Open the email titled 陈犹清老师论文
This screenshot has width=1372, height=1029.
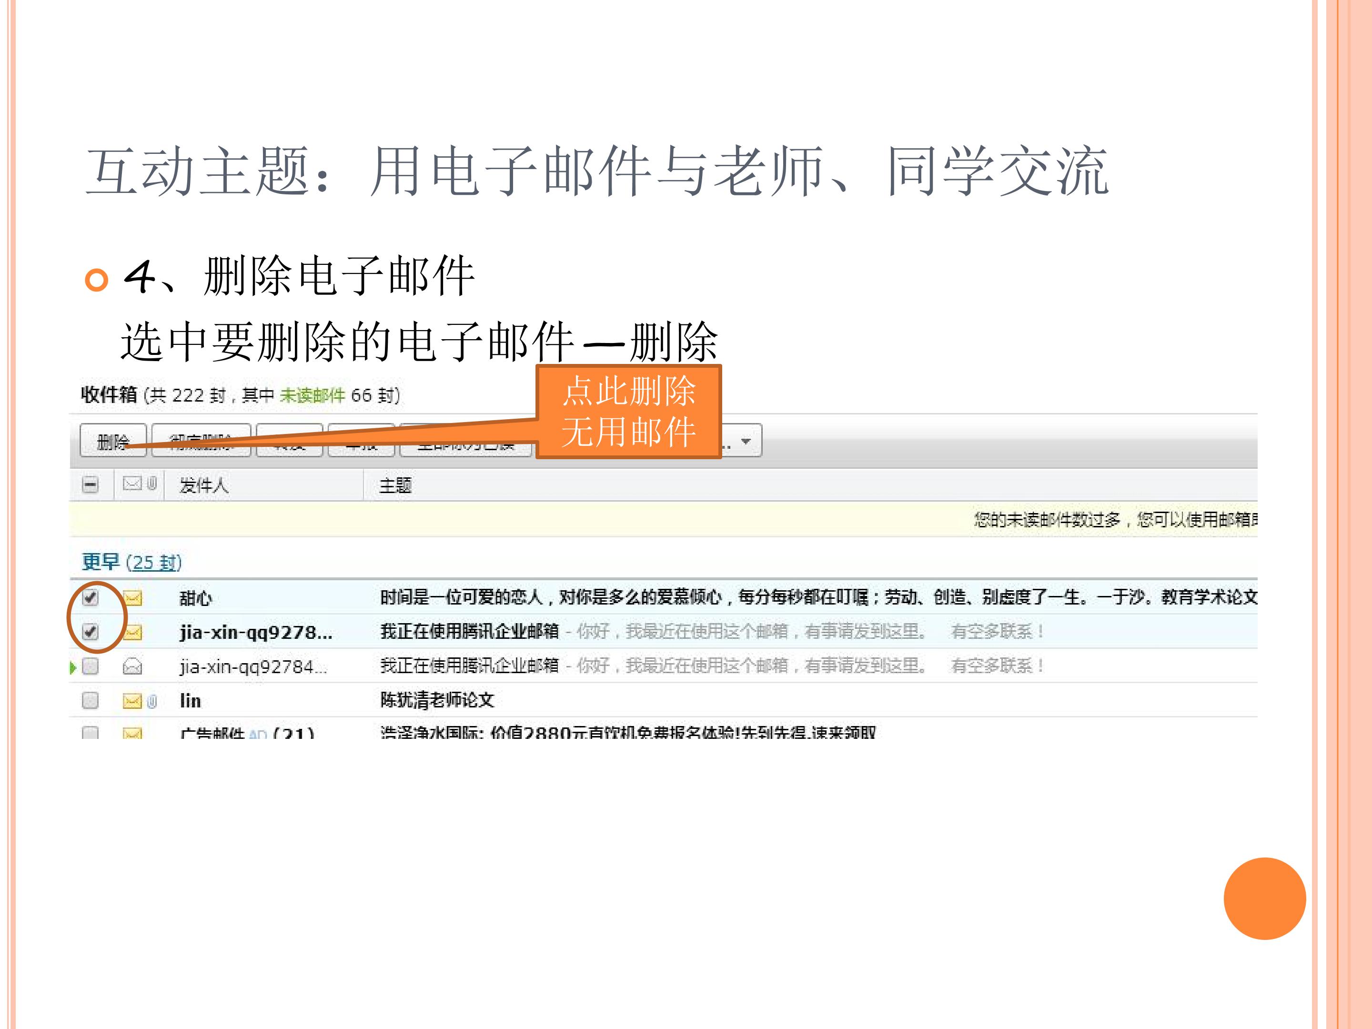437,700
